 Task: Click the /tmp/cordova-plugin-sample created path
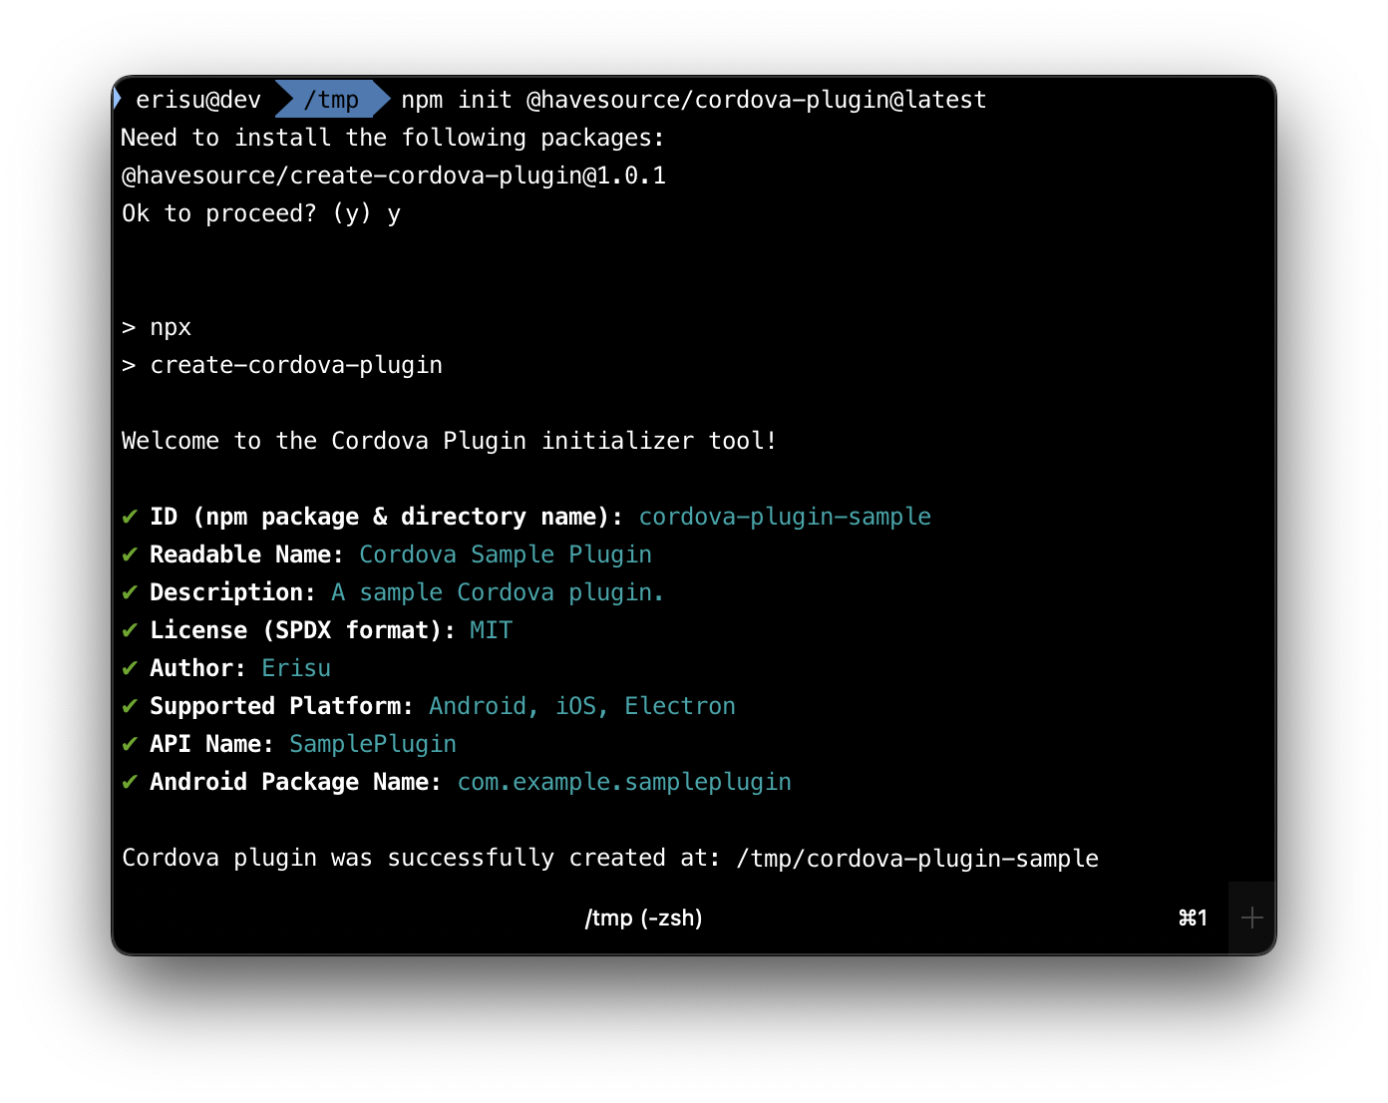[917, 858]
